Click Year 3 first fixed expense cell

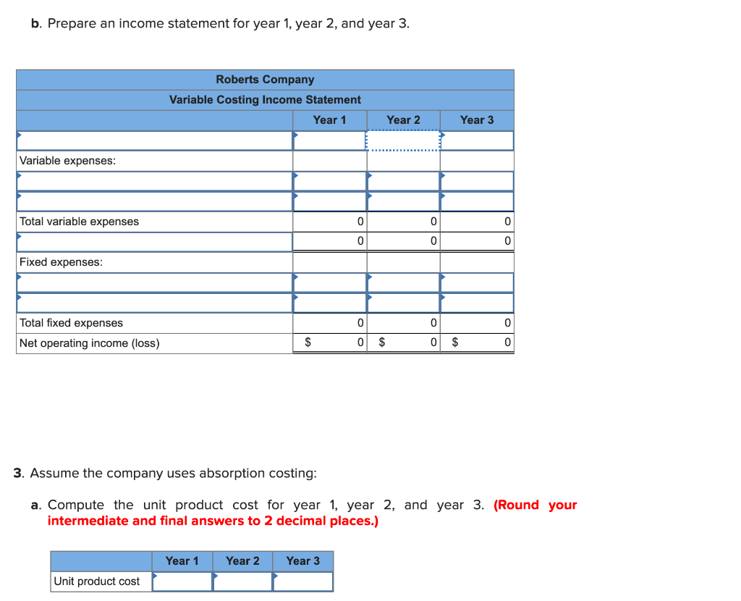point(477,283)
